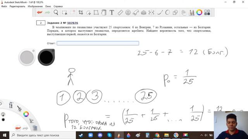Viewport: 248px width, 139px height.
Task: Click the black color puck
Action: [x=46, y=57]
